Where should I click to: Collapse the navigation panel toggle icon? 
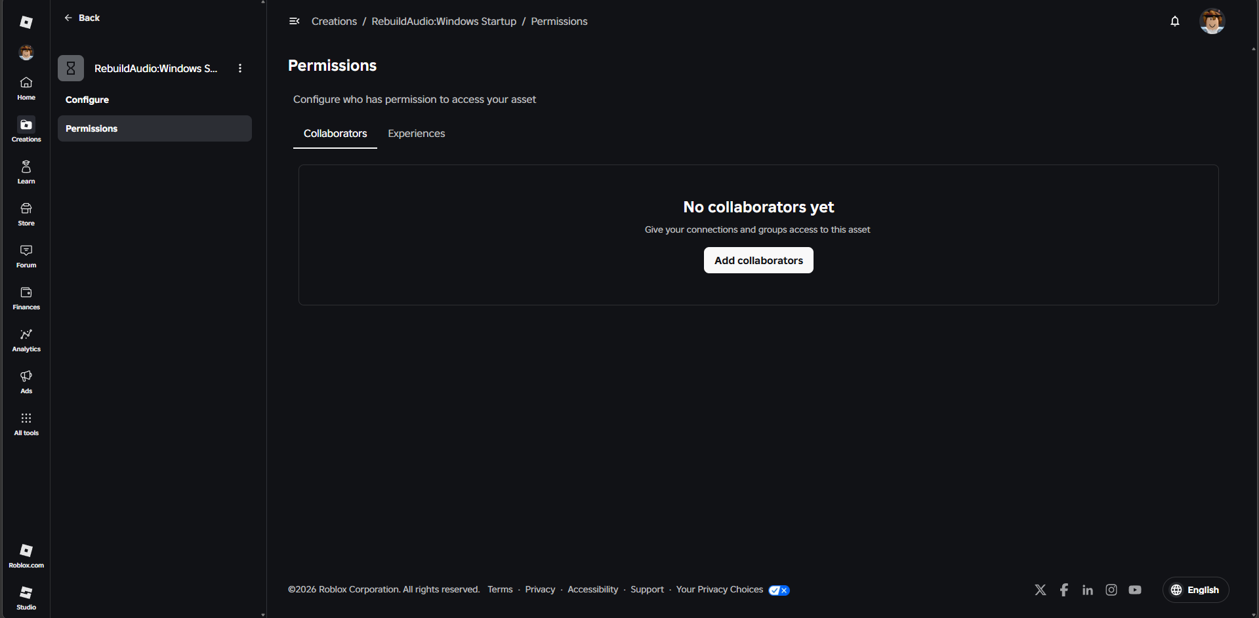295,22
